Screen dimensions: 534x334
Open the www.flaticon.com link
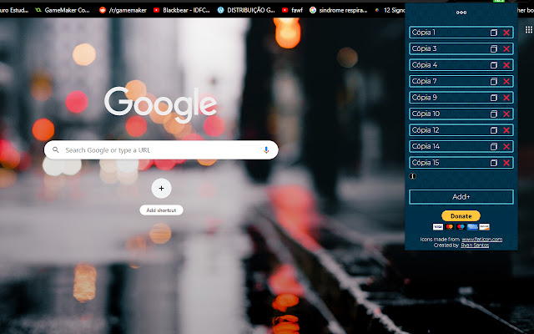[x=482, y=240]
